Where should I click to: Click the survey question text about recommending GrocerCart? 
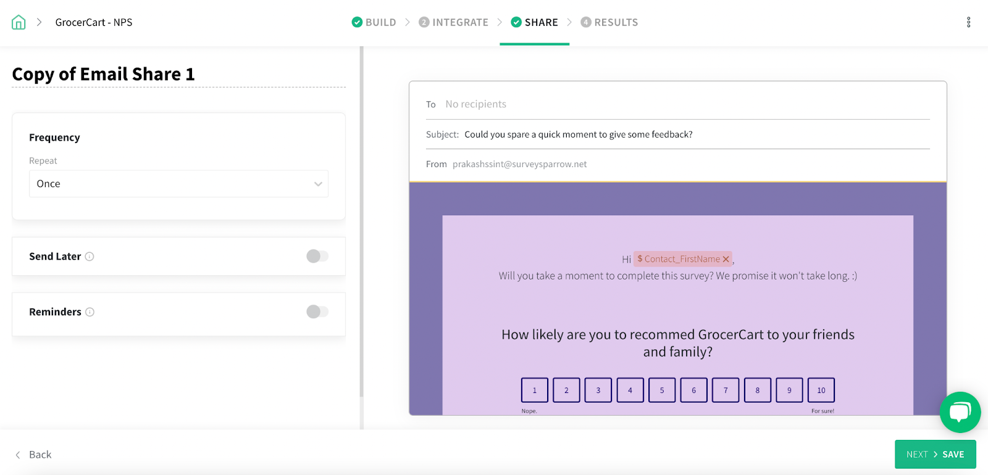tap(678, 343)
